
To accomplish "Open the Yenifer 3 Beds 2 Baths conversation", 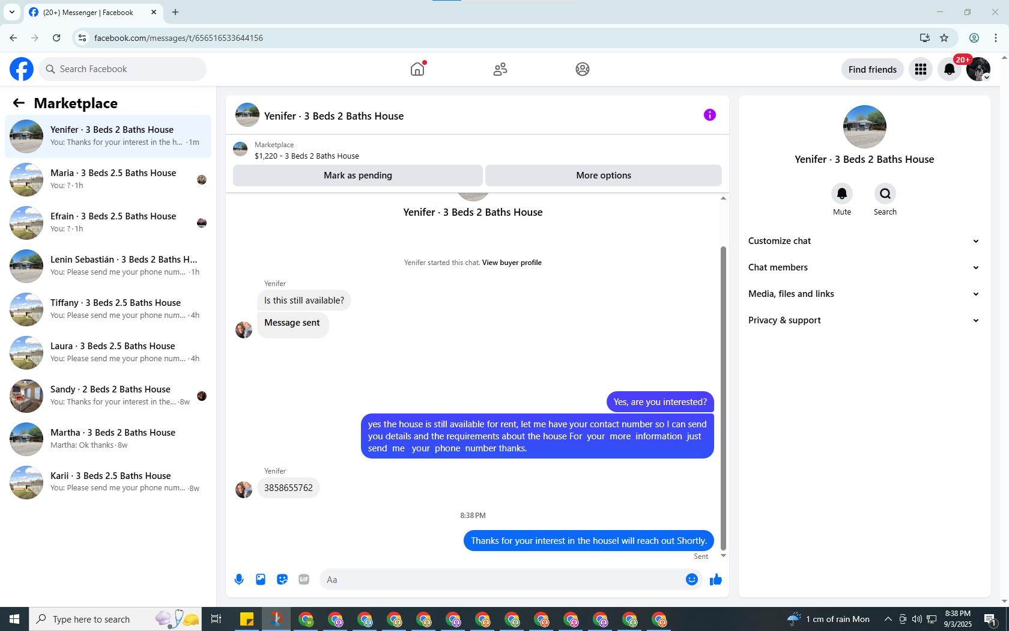I will pyautogui.click(x=108, y=136).
